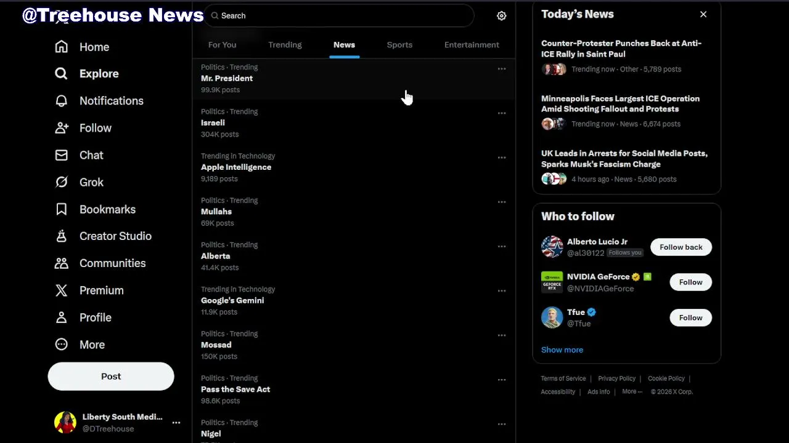Click the search magnifier inside search box
789x443 pixels.
point(215,16)
